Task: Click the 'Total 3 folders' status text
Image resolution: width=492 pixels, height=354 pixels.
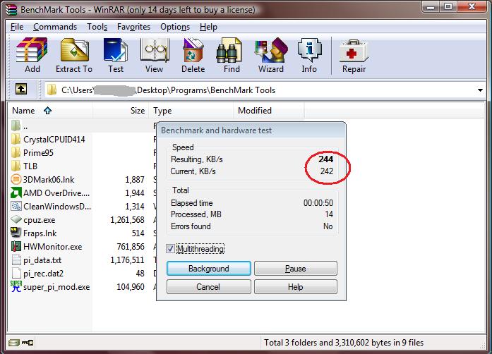Action: pos(344,343)
